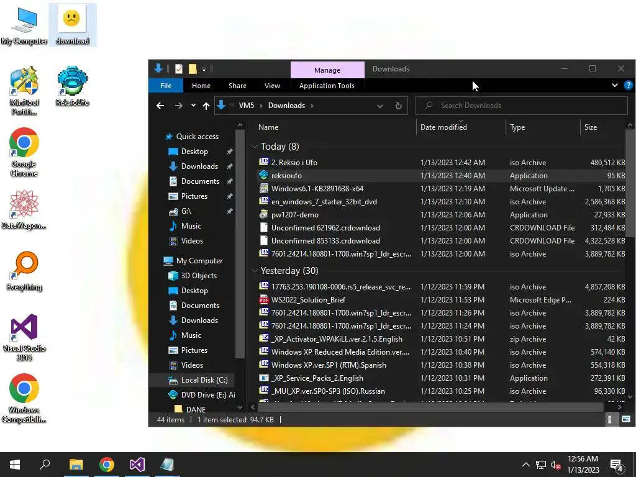Open the Home ribbon tab
Viewport: 636px width, 477px height.
(x=201, y=86)
